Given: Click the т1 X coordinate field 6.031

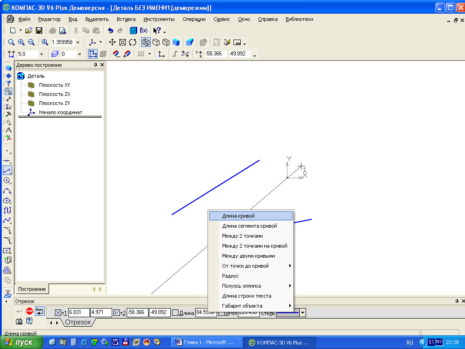Looking at the screenshot, I should click(x=79, y=313).
